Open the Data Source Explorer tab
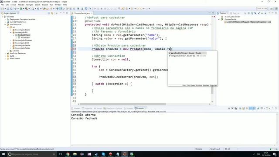Image resolution: width=279 pixels, height=157 pixels. 113,109
